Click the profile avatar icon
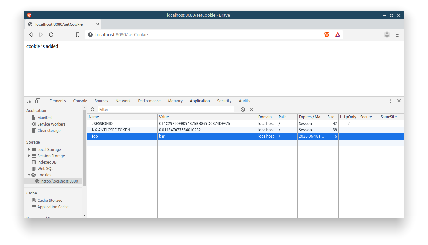 click(387, 35)
